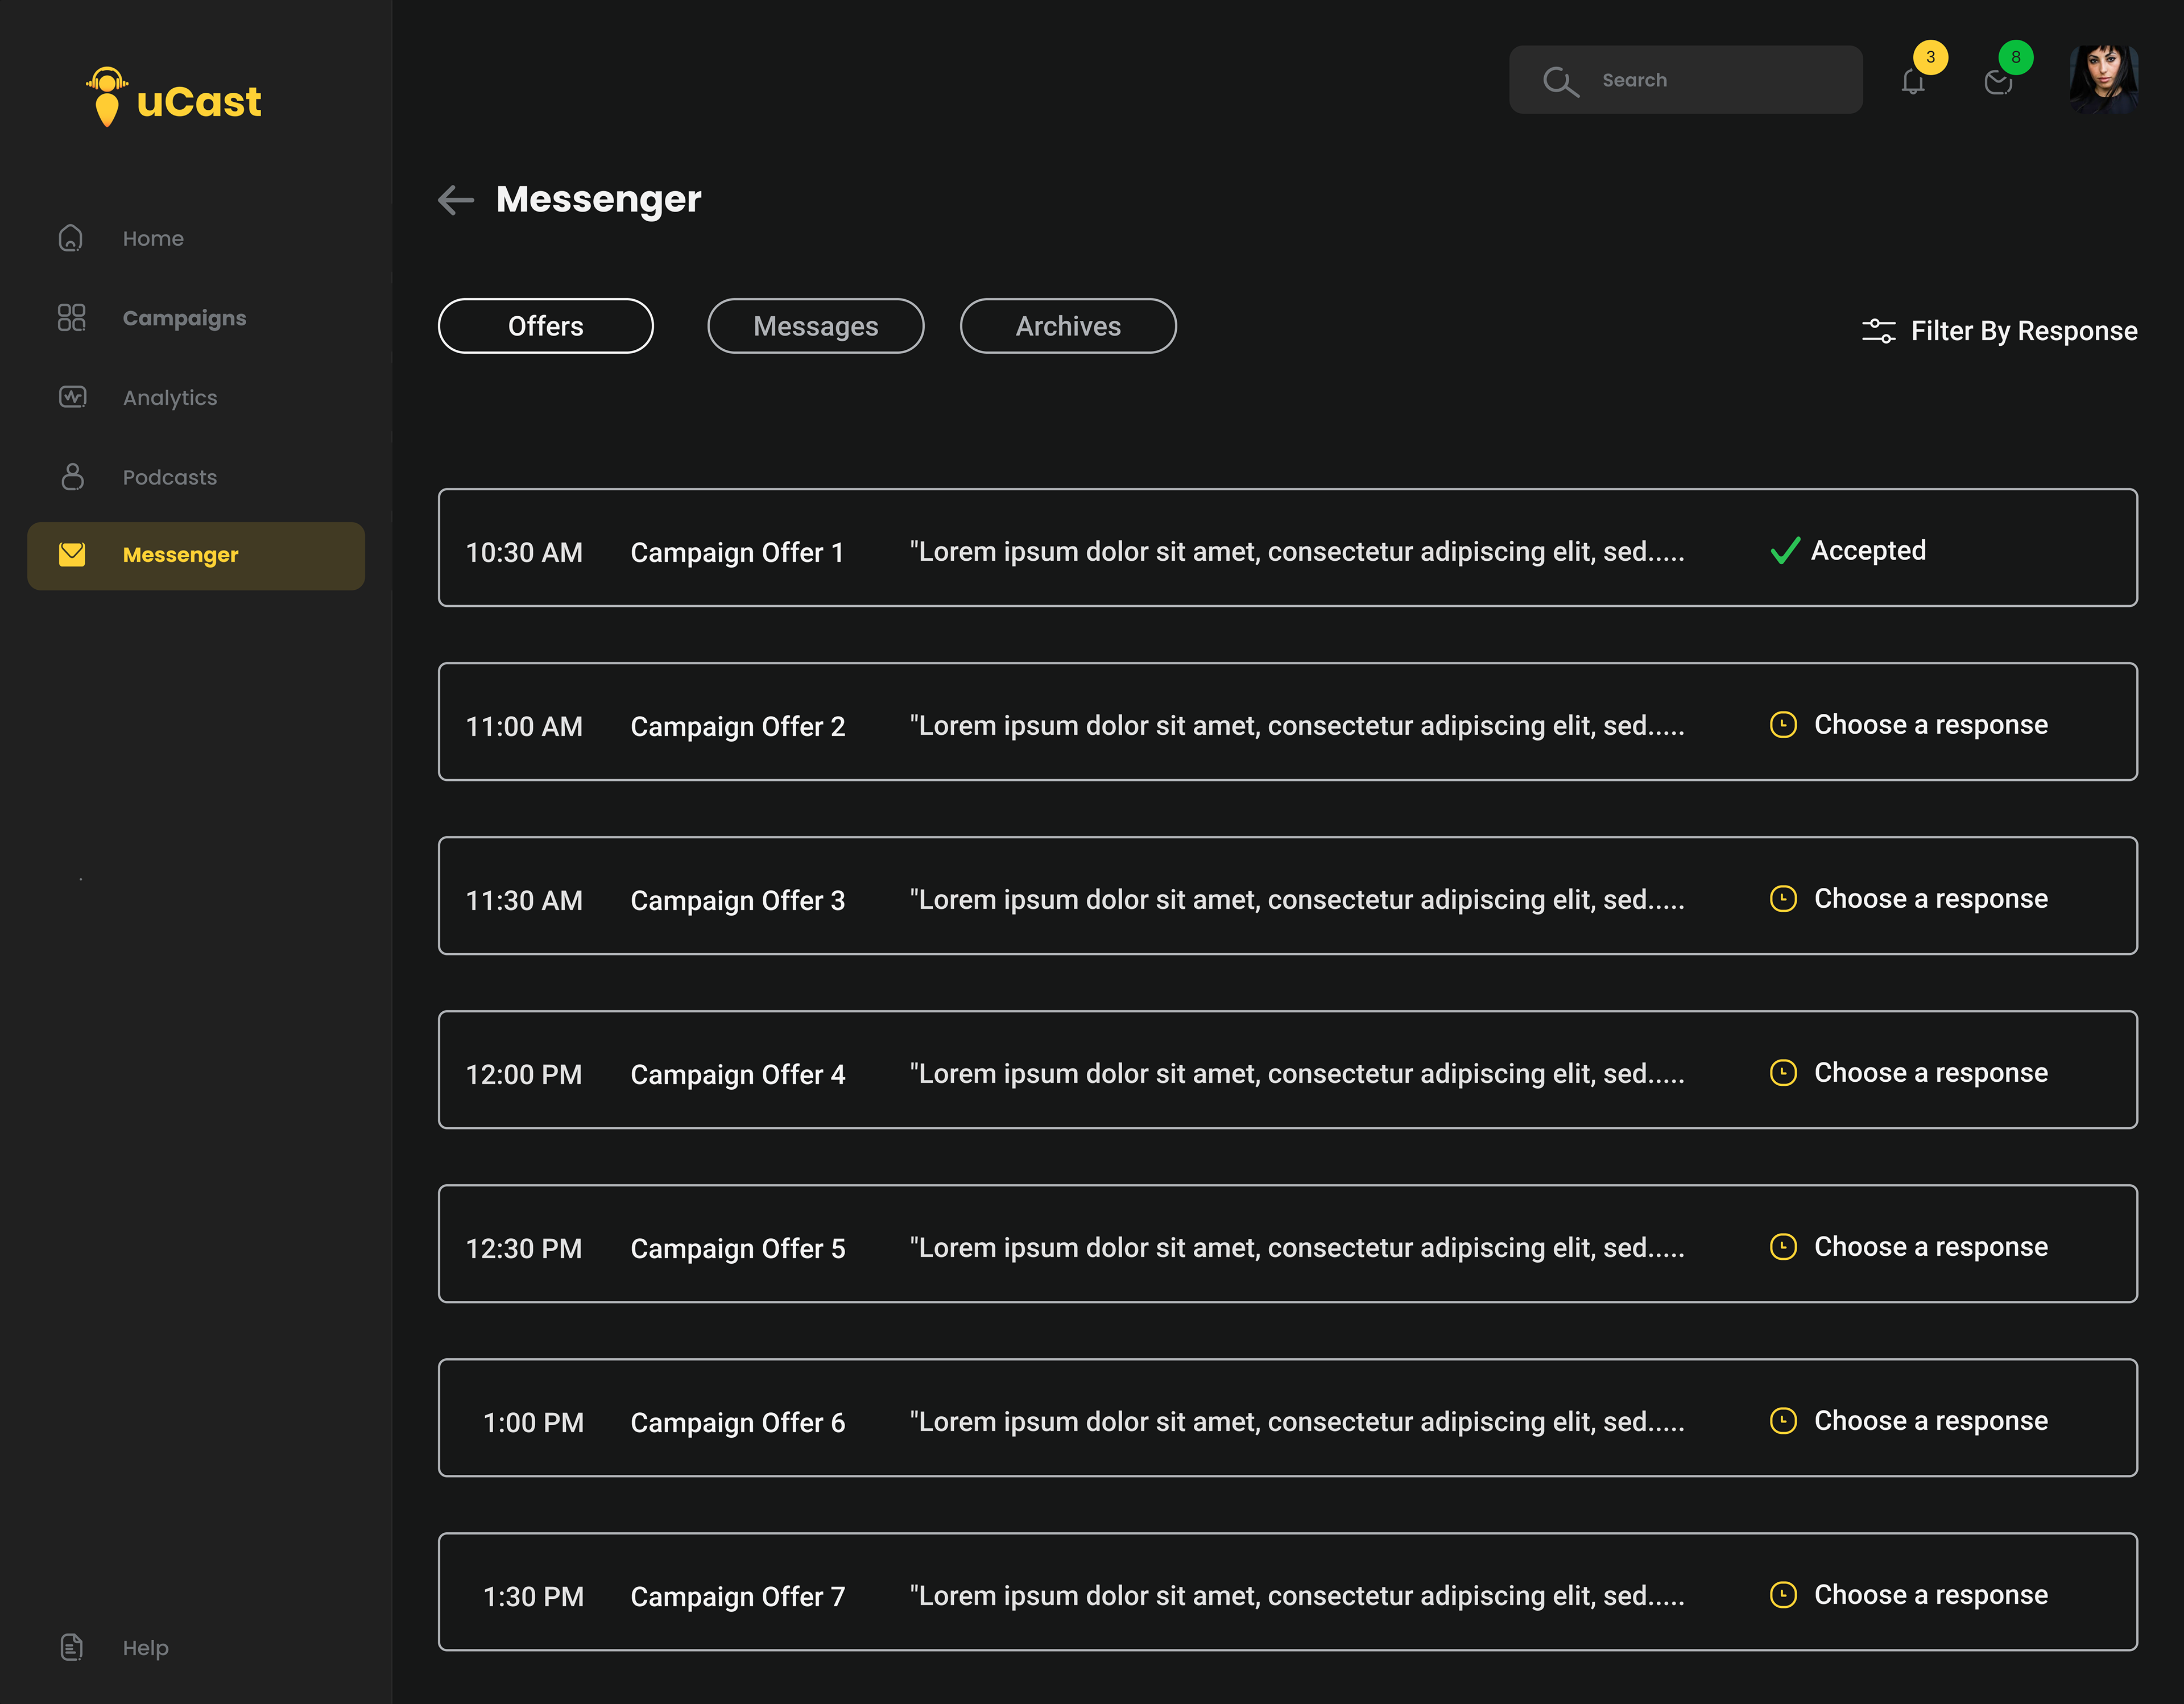Image resolution: width=2184 pixels, height=1704 pixels.
Task: Click the 11:30 AM timestamp
Action: (x=524, y=900)
